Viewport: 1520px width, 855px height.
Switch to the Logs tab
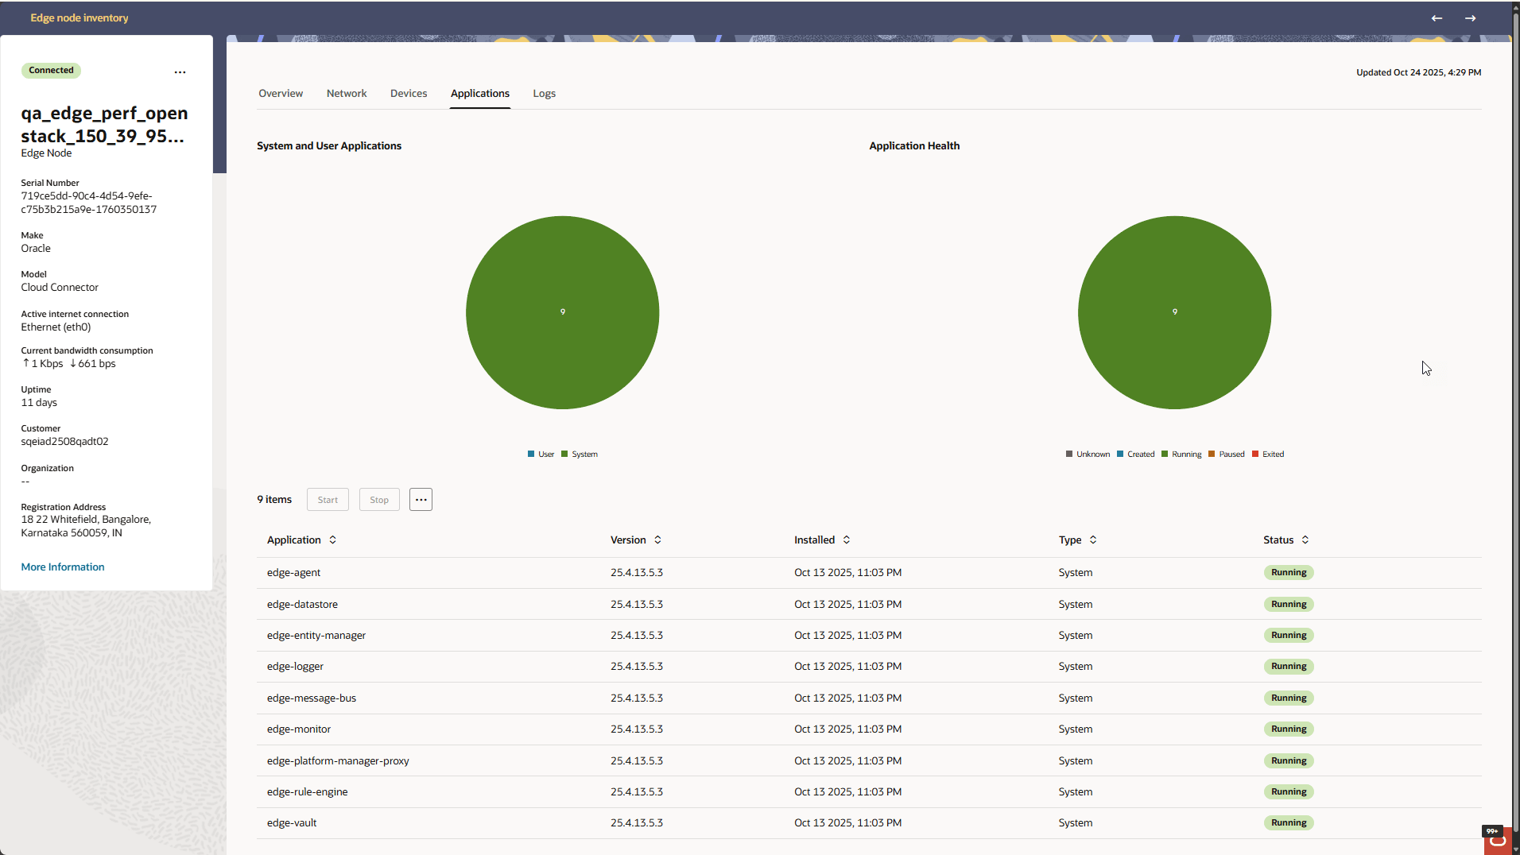pos(544,93)
